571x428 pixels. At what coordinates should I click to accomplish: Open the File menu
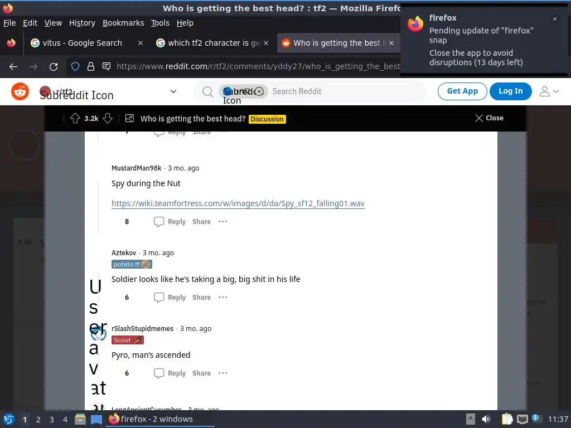click(x=9, y=23)
